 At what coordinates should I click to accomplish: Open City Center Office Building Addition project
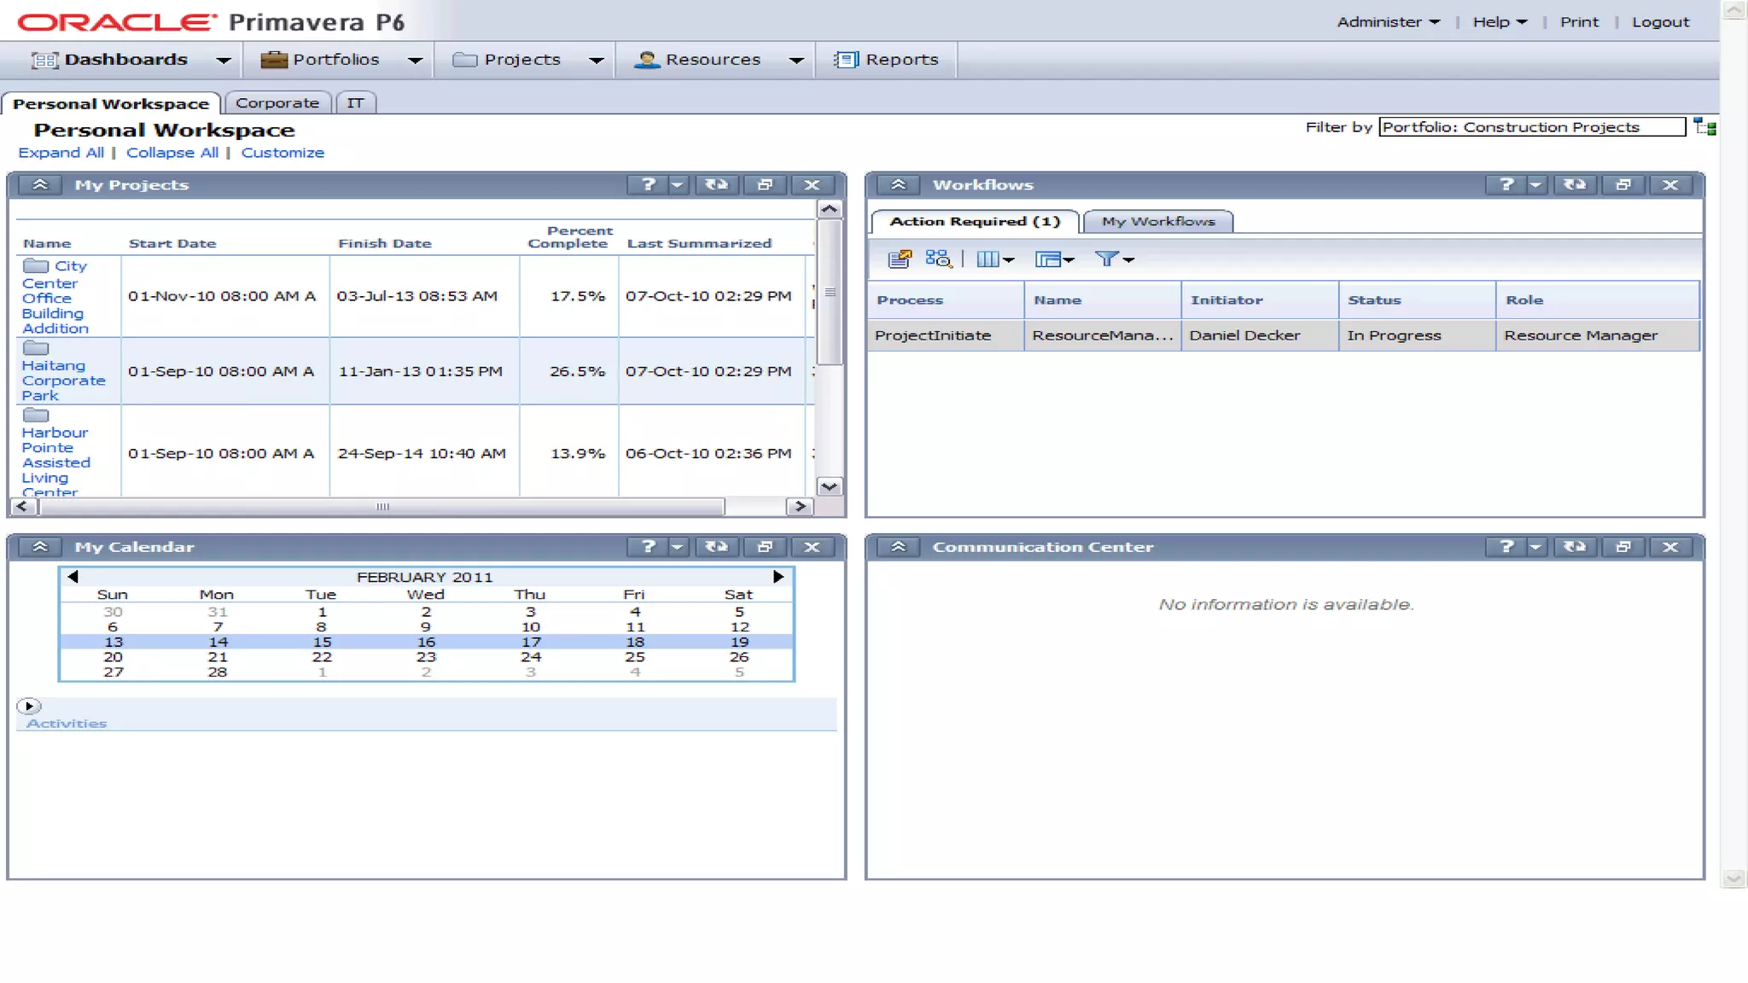point(56,298)
